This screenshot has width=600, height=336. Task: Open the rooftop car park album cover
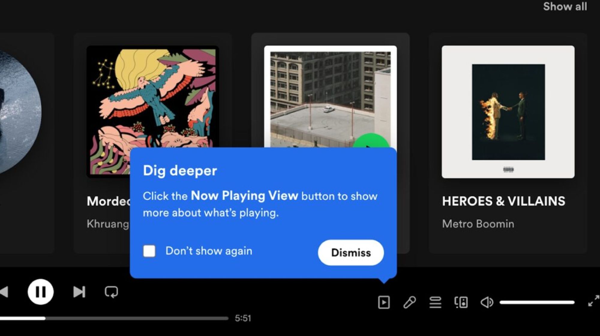(330, 96)
